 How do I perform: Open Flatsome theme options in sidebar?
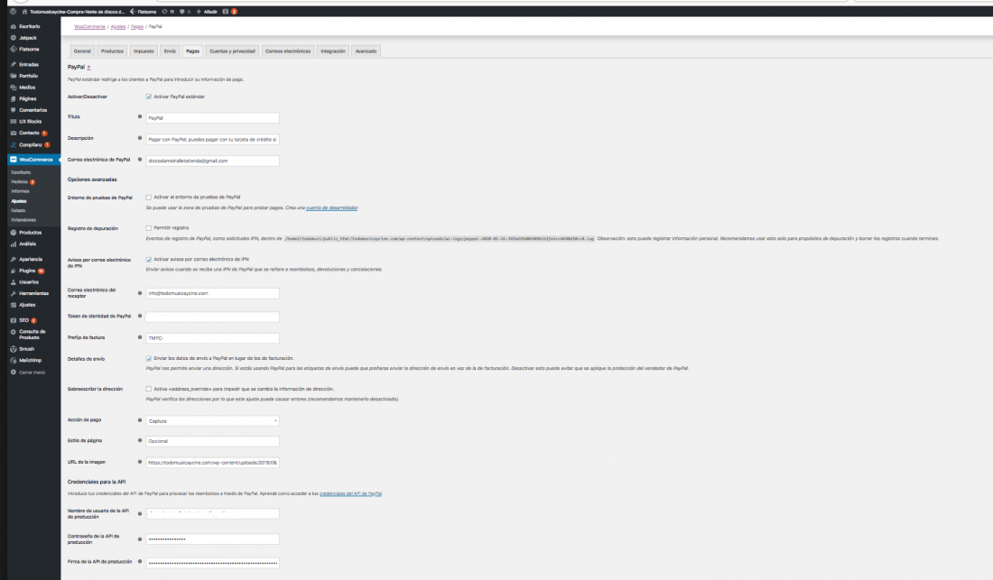(x=29, y=50)
